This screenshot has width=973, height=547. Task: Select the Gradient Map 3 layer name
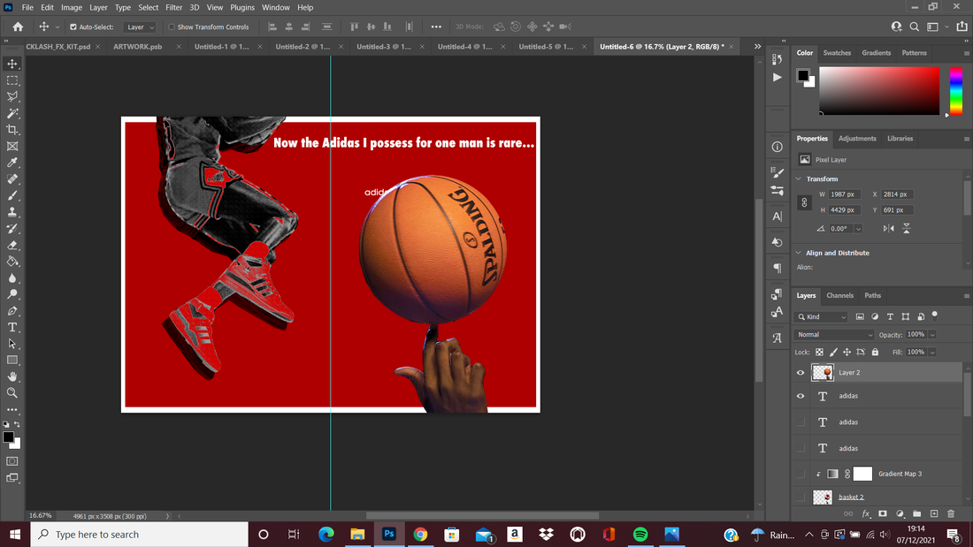tap(900, 474)
